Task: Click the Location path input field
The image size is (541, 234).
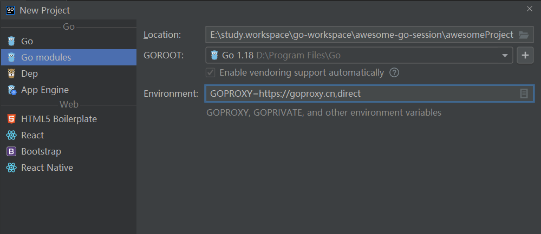Action: (x=360, y=35)
